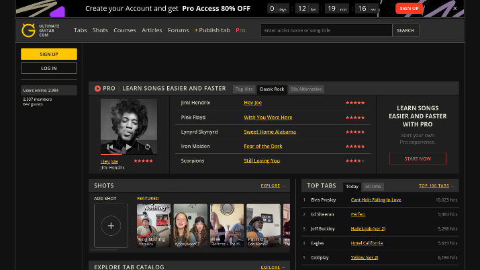480x270 pixels.
Task: Open Hey Joe link under the player
Action: [x=109, y=161]
